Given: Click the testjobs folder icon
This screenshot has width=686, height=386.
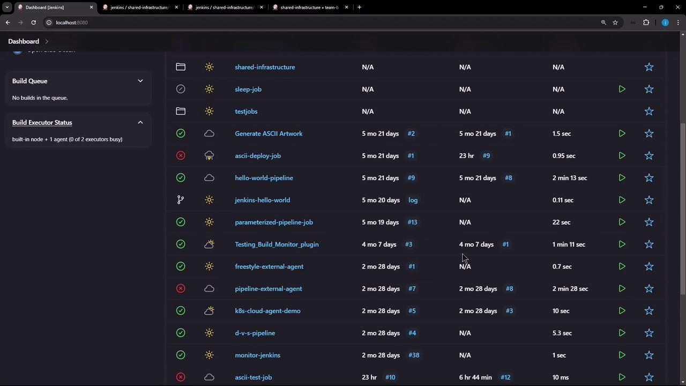Looking at the screenshot, I should 181,112.
